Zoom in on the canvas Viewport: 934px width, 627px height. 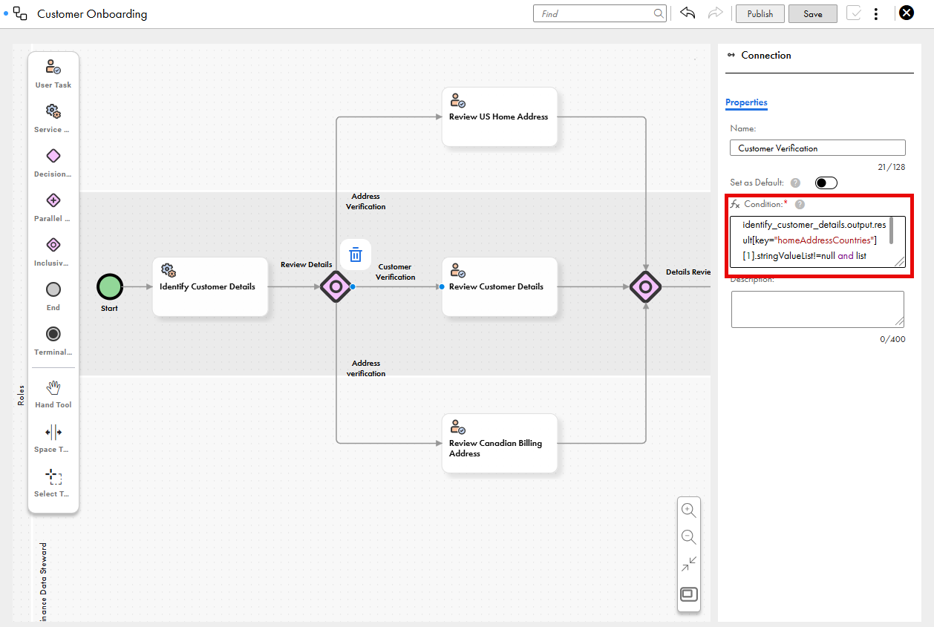point(689,511)
